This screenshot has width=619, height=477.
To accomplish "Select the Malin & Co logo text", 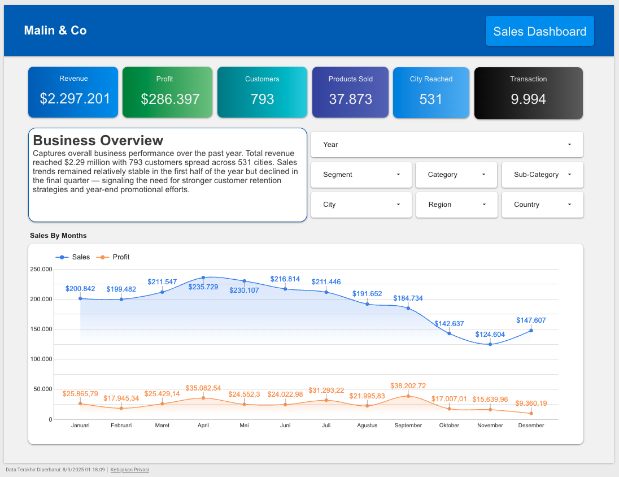I will [x=55, y=31].
